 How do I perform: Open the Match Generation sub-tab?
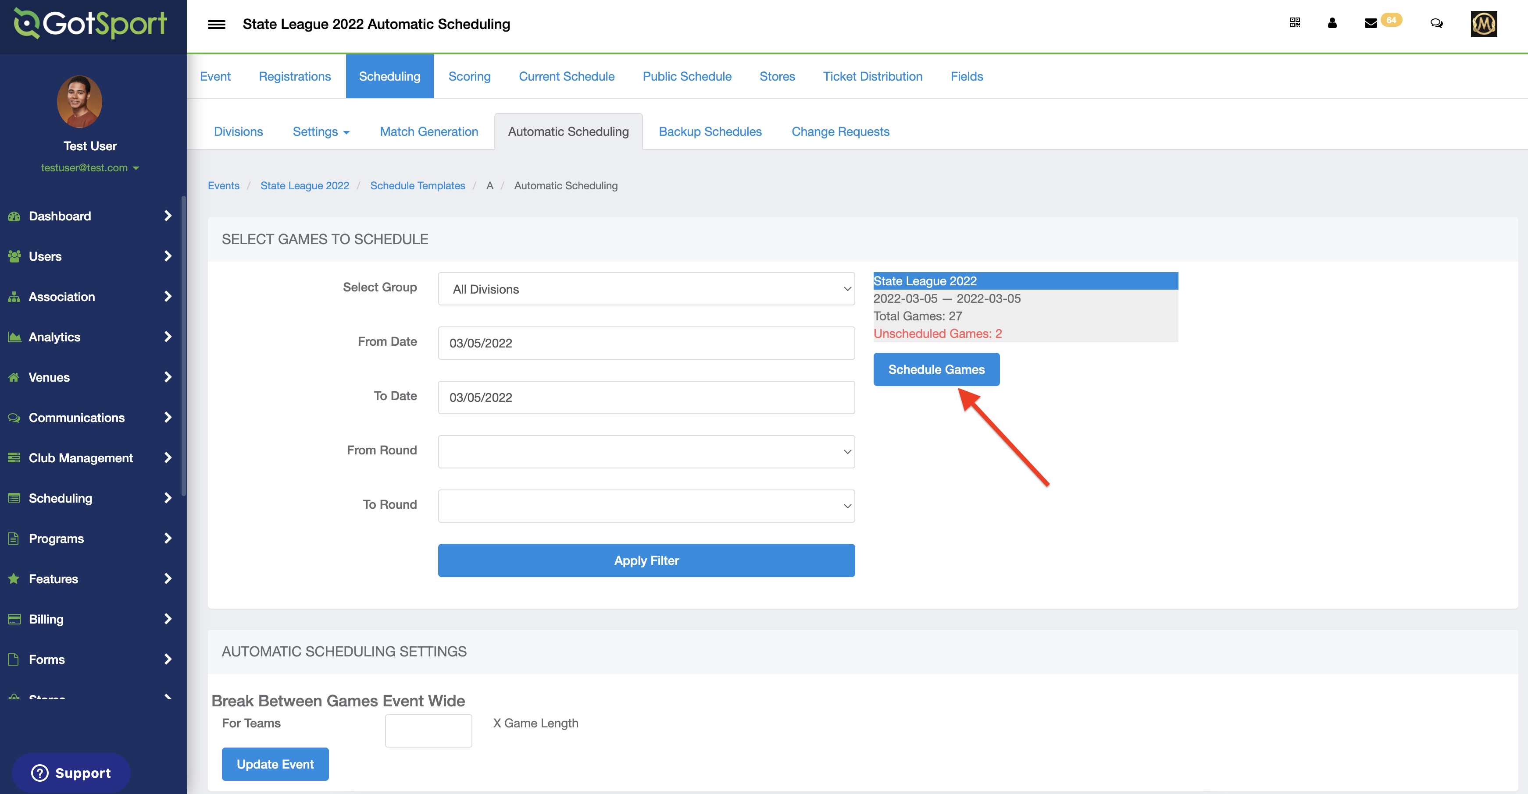tap(429, 131)
